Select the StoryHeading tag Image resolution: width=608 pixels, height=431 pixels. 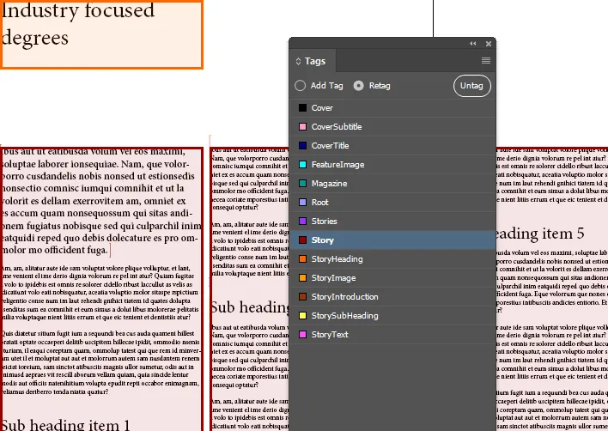point(392,259)
